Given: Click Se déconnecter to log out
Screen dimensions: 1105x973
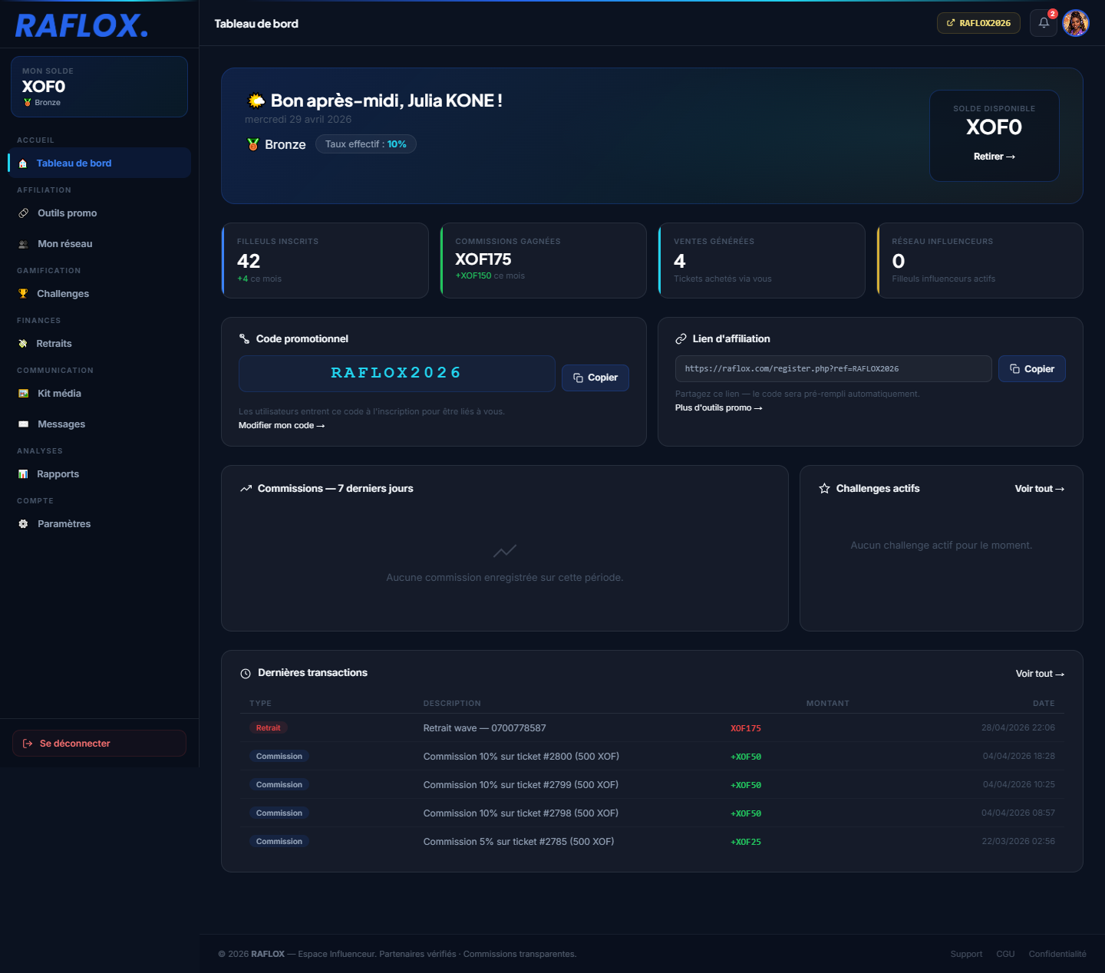Looking at the screenshot, I should click(x=99, y=744).
